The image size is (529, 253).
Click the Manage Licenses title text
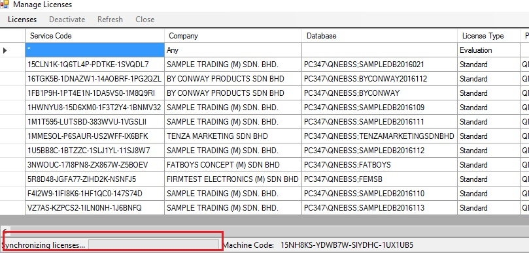pos(43,5)
